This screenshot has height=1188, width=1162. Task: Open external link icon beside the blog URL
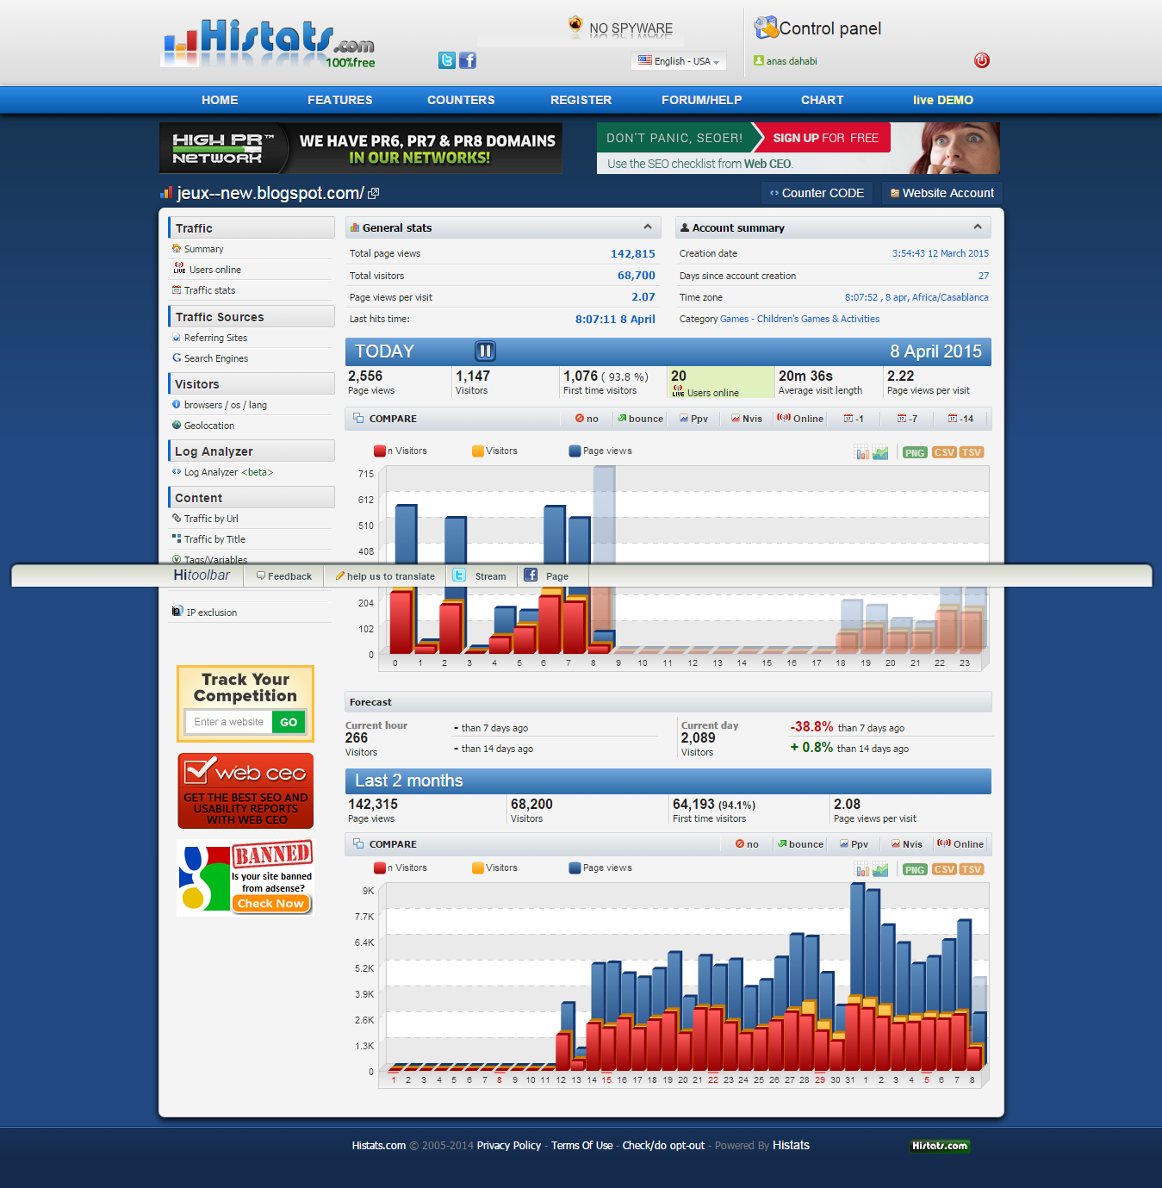(373, 194)
